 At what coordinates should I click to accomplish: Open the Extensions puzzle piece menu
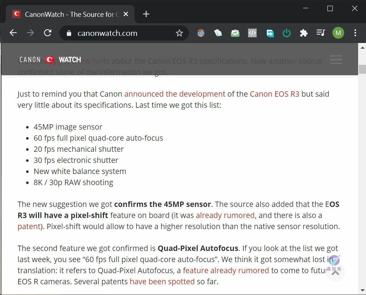tap(304, 33)
